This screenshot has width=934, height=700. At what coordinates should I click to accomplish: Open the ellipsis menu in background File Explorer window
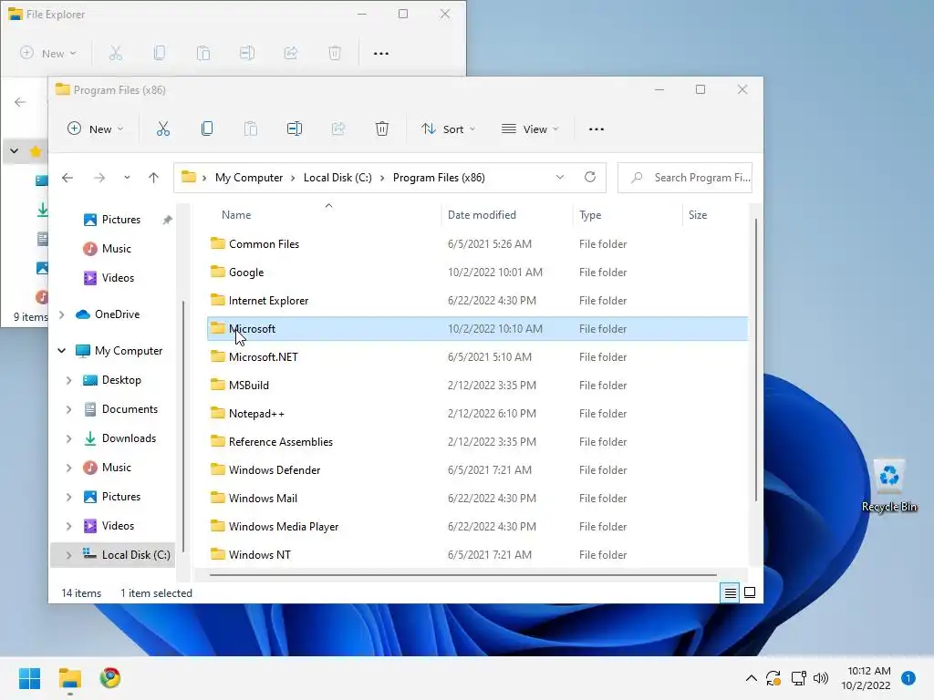(381, 54)
